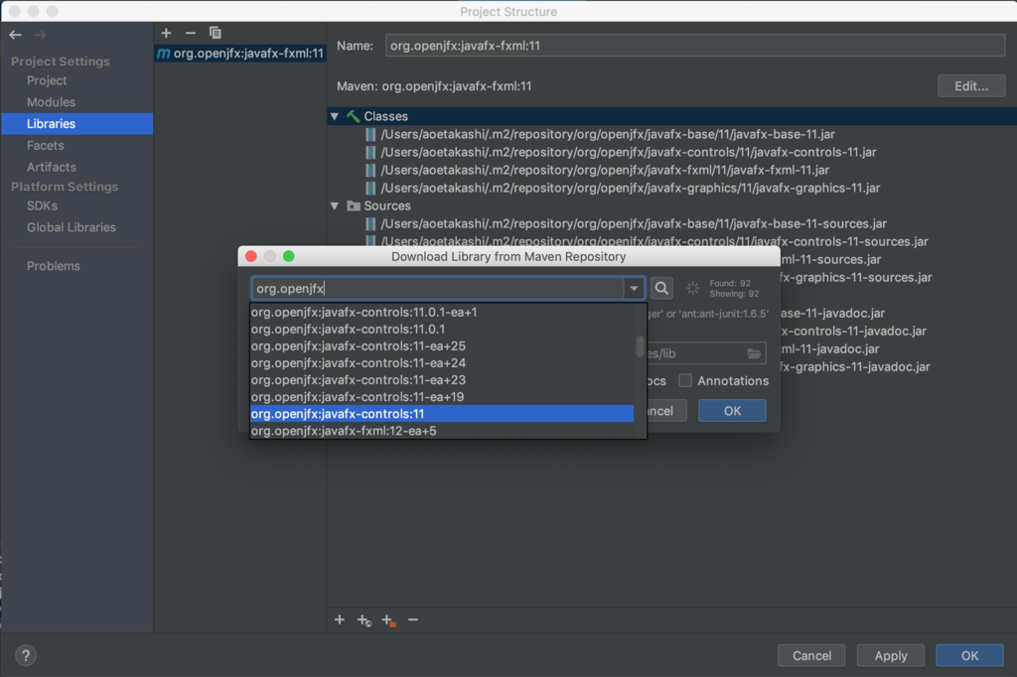Select the javafx-controls-11.jar classes entry

pyautogui.click(x=629, y=152)
